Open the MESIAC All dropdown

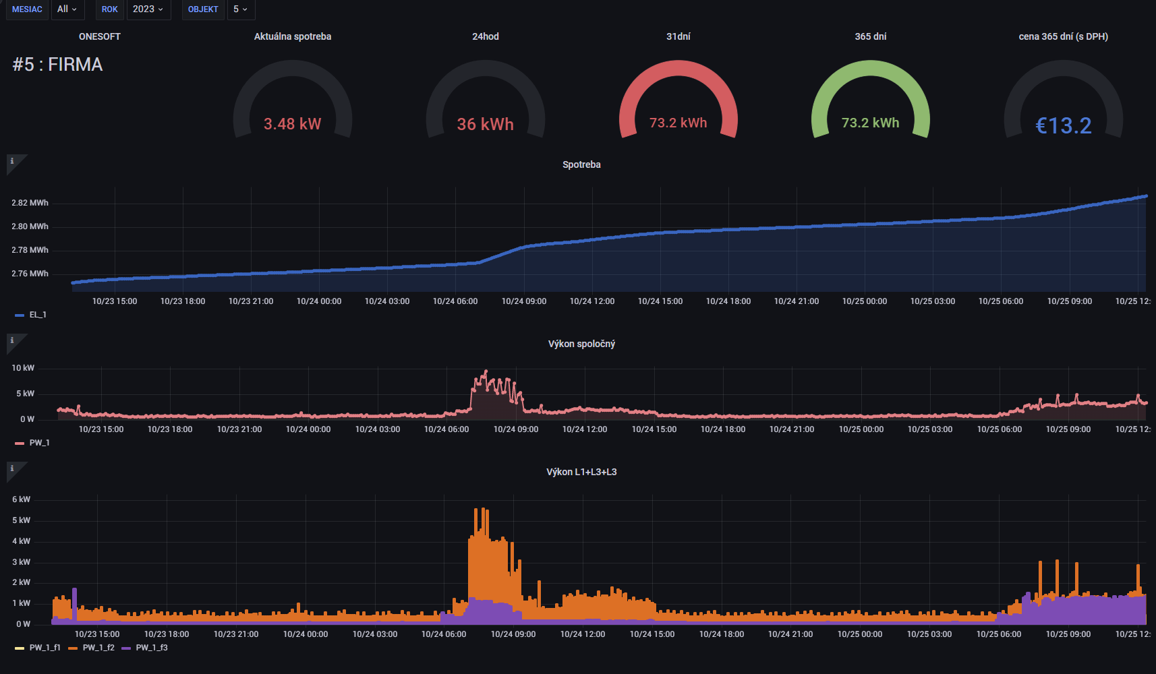click(x=67, y=9)
